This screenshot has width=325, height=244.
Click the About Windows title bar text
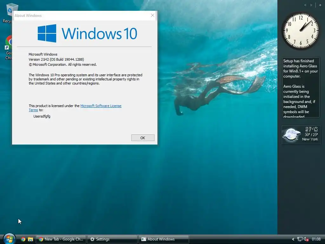click(28, 16)
